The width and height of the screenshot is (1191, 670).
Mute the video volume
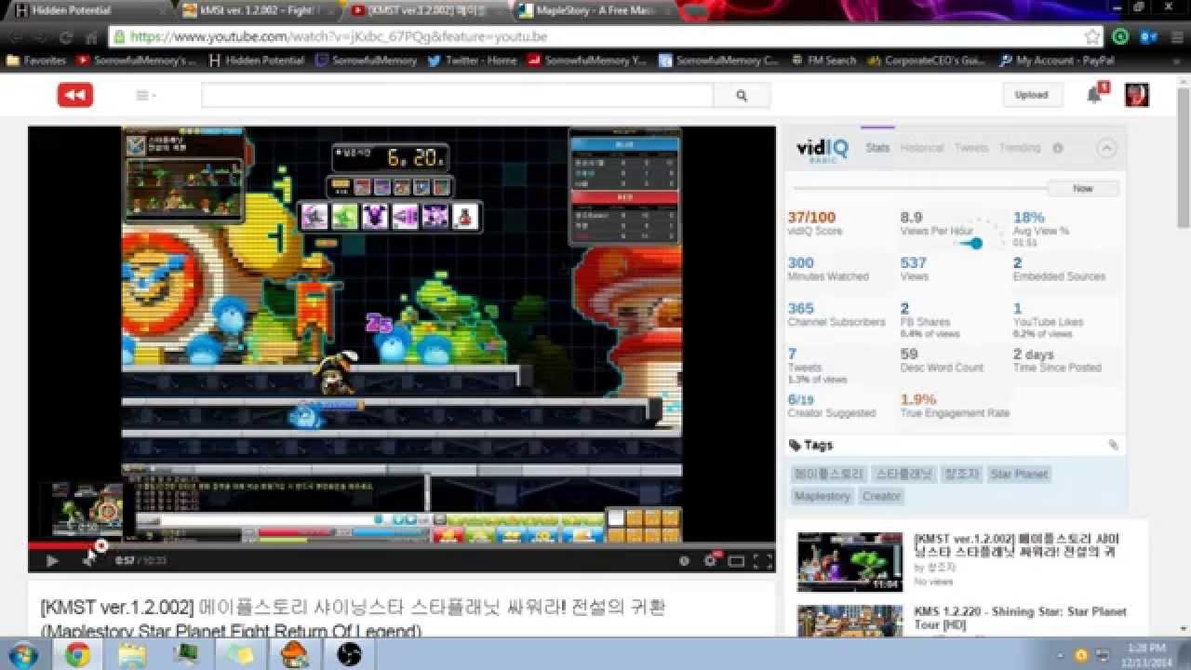(89, 560)
